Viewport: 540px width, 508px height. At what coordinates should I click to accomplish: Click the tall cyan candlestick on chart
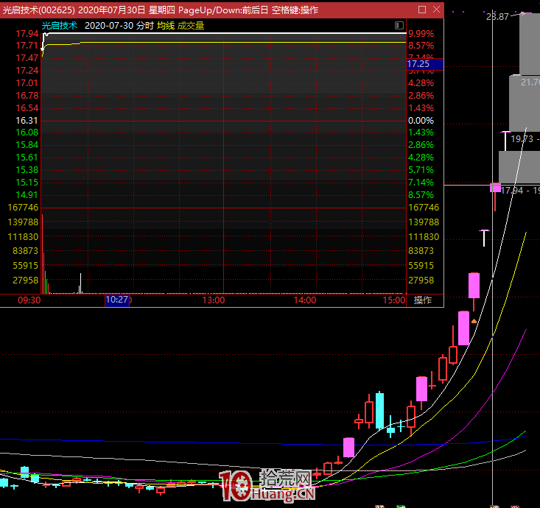(379, 410)
